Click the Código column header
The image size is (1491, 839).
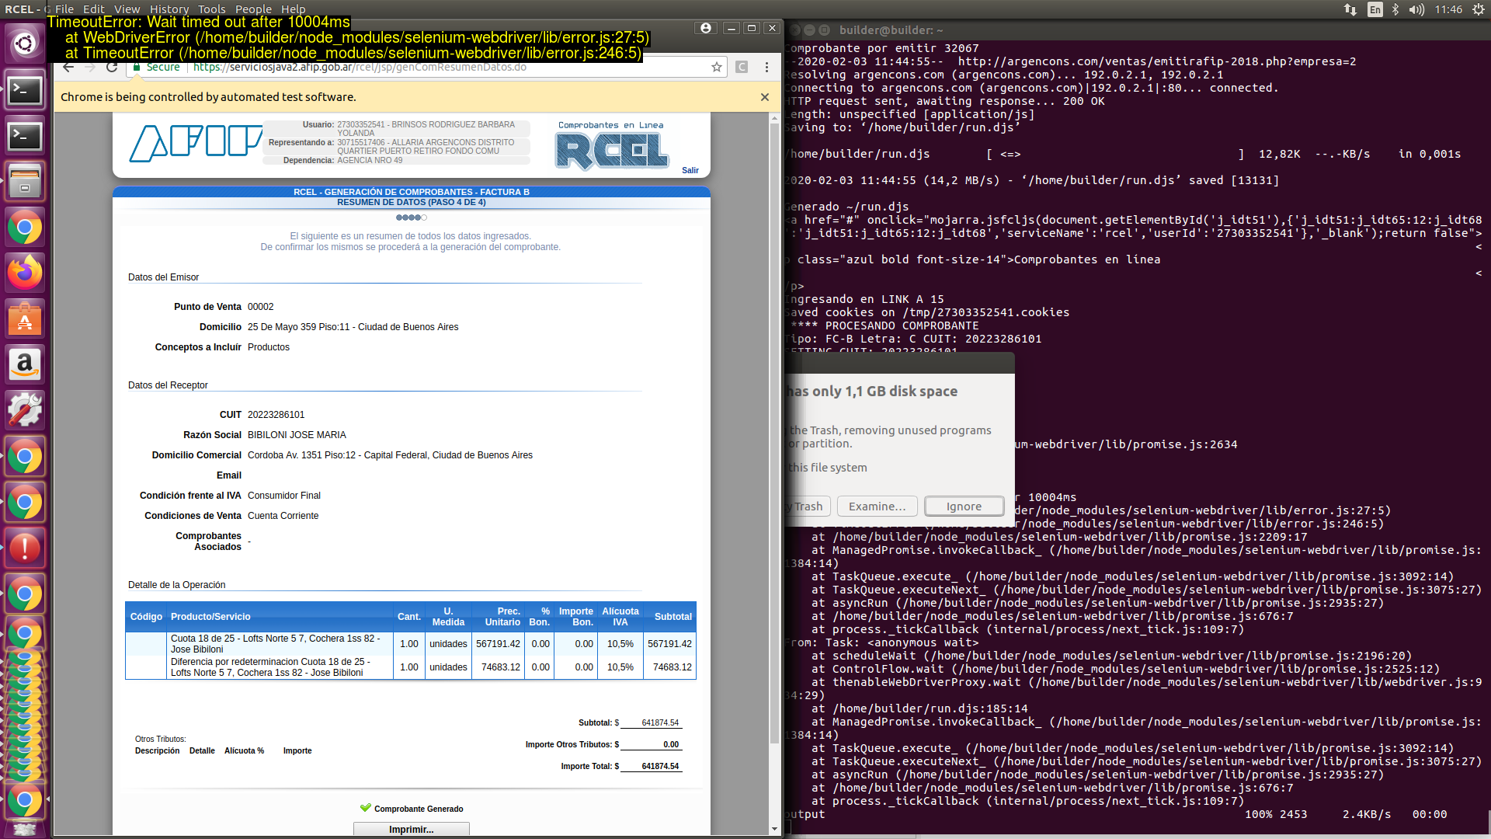146,617
